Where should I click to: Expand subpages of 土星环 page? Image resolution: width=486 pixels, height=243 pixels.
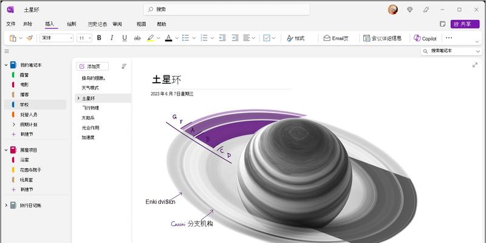click(78, 98)
